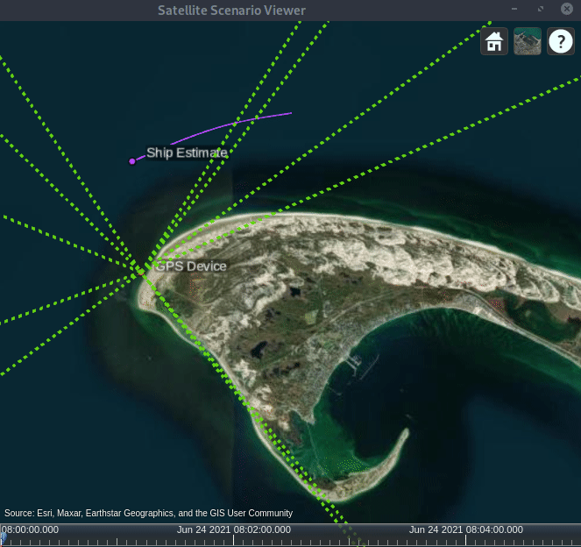
Task: Open the imagery basemap picker
Action: pyautogui.click(x=528, y=41)
